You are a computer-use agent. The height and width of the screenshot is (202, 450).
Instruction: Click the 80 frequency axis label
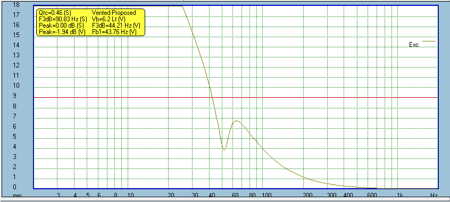point(252,196)
